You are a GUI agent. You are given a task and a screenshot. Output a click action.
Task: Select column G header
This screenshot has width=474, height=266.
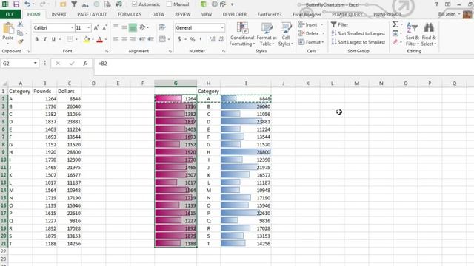pos(176,83)
